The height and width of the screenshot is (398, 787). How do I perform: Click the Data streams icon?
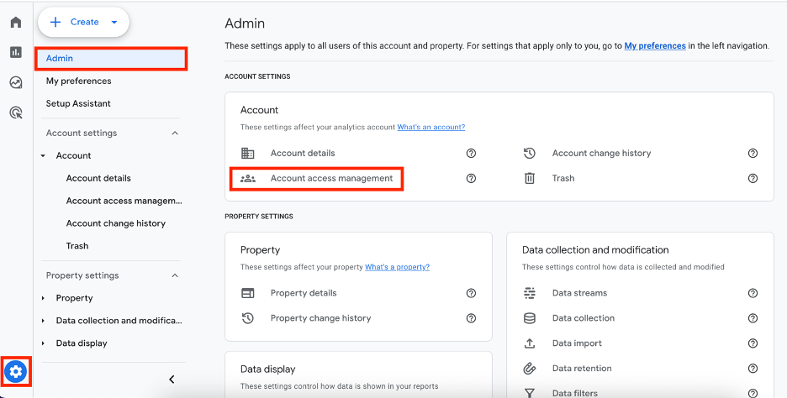(x=530, y=293)
